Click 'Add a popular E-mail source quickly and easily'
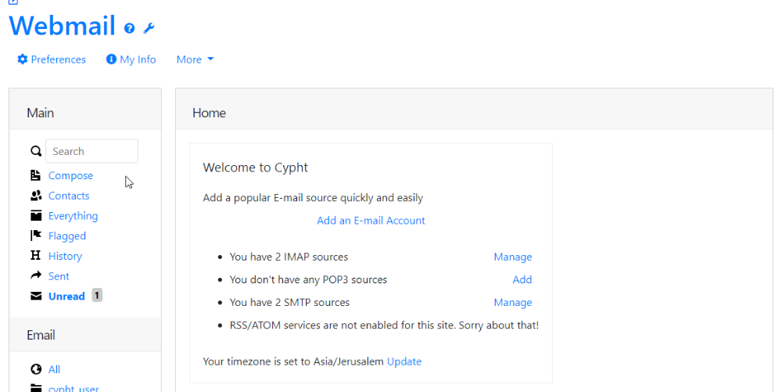Screen dimensions: 782x392 [313, 198]
